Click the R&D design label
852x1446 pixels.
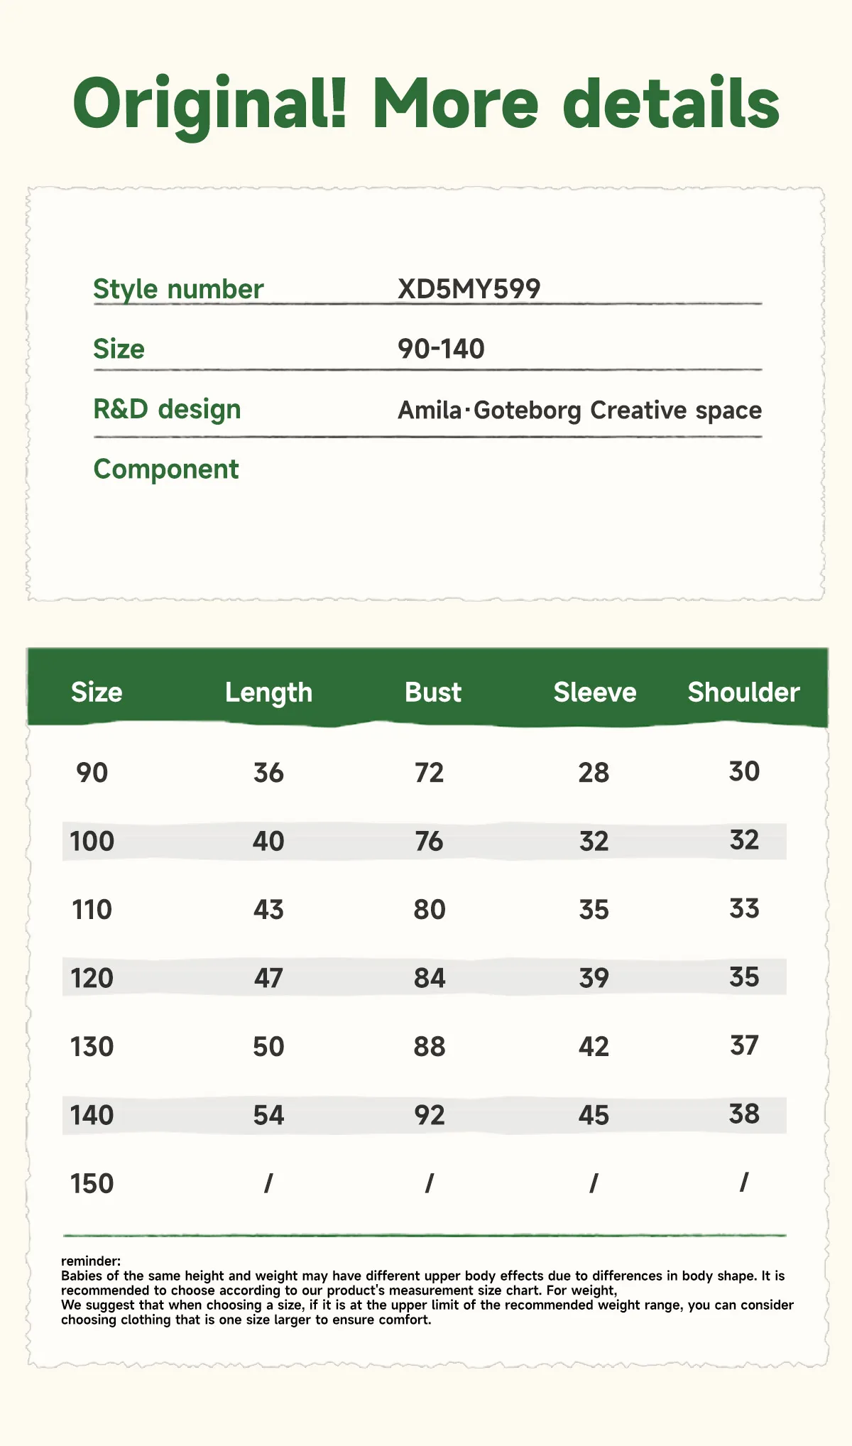pos(167,409)
